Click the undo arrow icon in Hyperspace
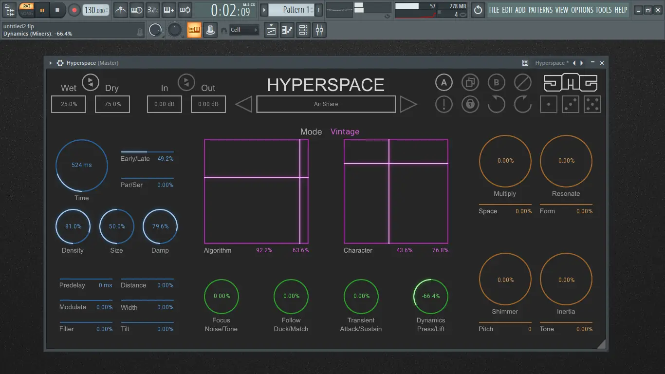665x374 pixels. pos(496,104)
